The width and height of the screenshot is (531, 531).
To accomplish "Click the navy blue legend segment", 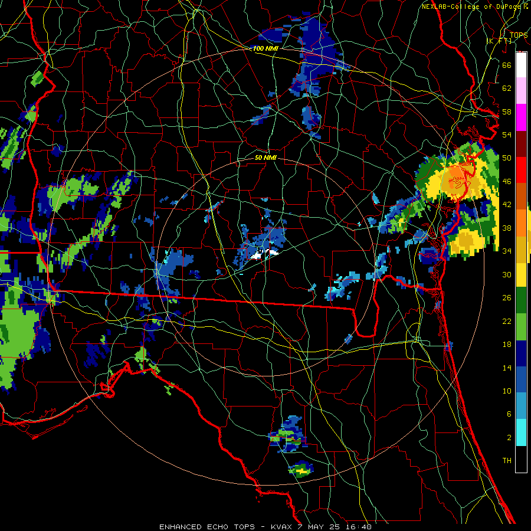I will coord(521,353).
